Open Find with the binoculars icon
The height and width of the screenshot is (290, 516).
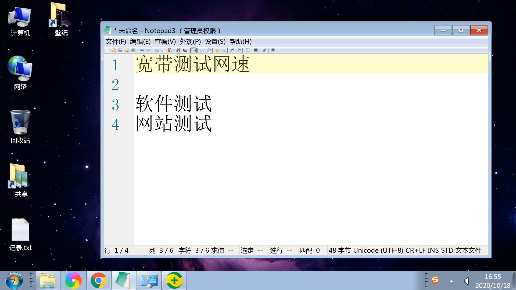tap(178, 50)
